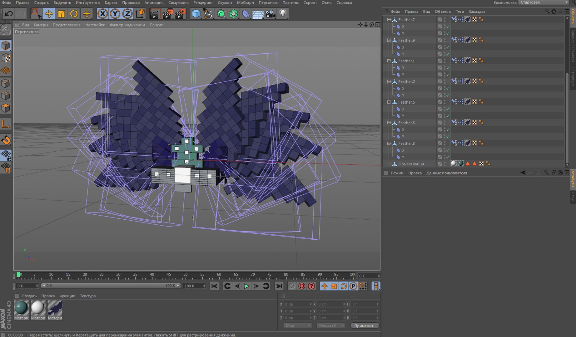Image resolution: width=576 pixels, height=337 pixels.
Task: Play the animation forward
Action: coord(246,286)
